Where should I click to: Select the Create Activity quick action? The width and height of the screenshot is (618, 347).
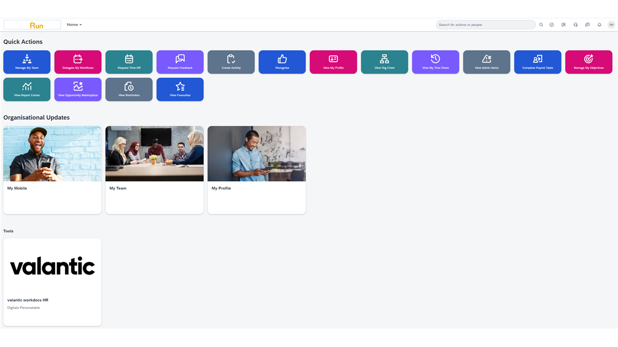[x=231, y=62]
